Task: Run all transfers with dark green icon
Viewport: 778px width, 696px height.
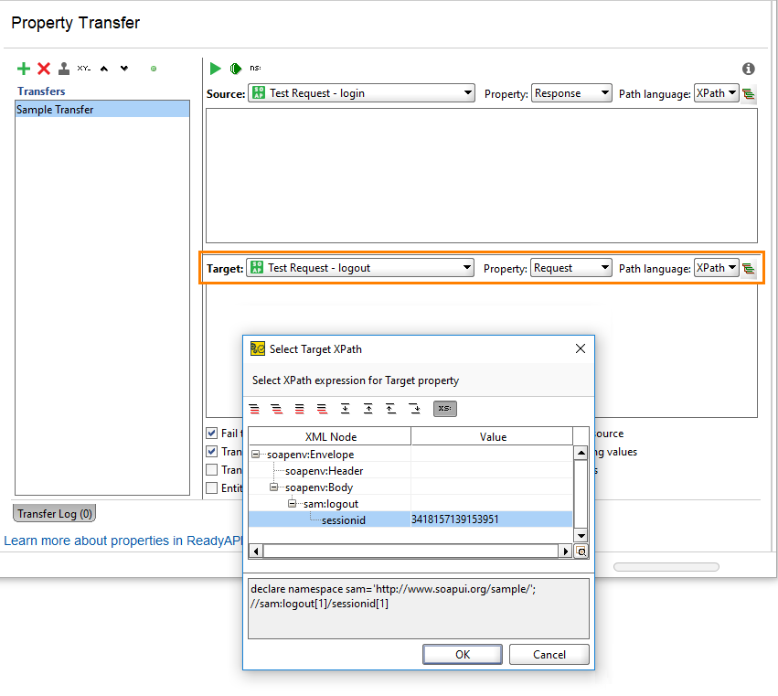Action: pos(236,69)
